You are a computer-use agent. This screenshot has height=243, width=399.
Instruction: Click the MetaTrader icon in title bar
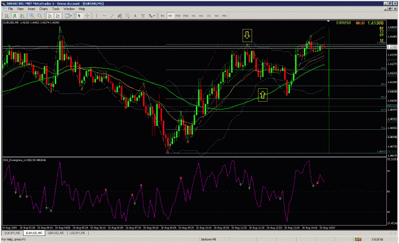click(3, 4)
